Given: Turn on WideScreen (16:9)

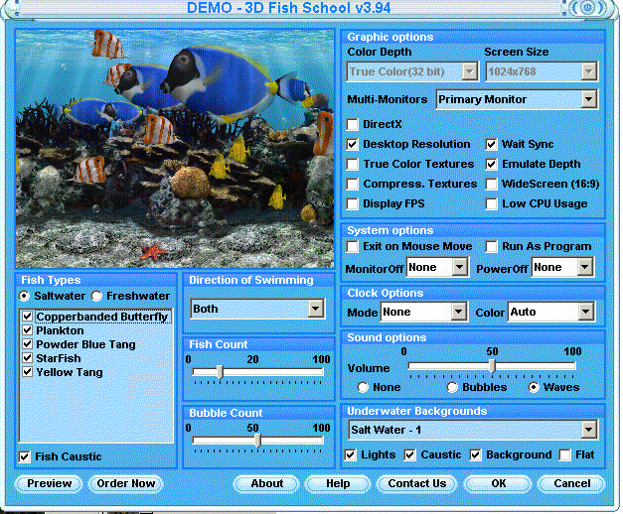Looking at the screenshot, I should point(492,185).
